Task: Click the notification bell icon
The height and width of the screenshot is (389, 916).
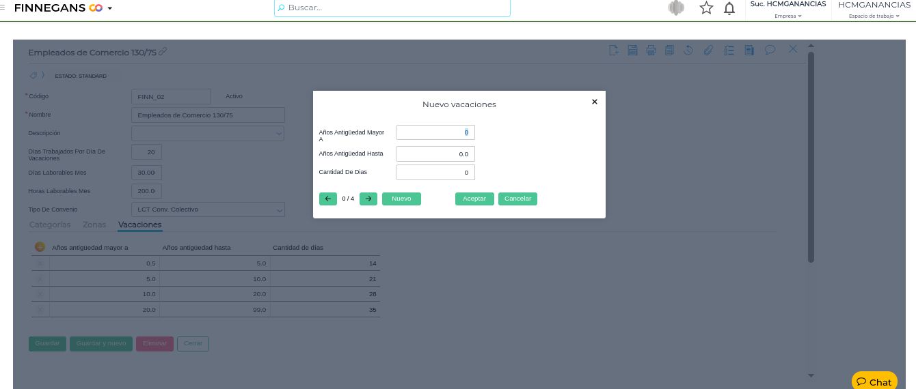Action: [x=729, y=8]
